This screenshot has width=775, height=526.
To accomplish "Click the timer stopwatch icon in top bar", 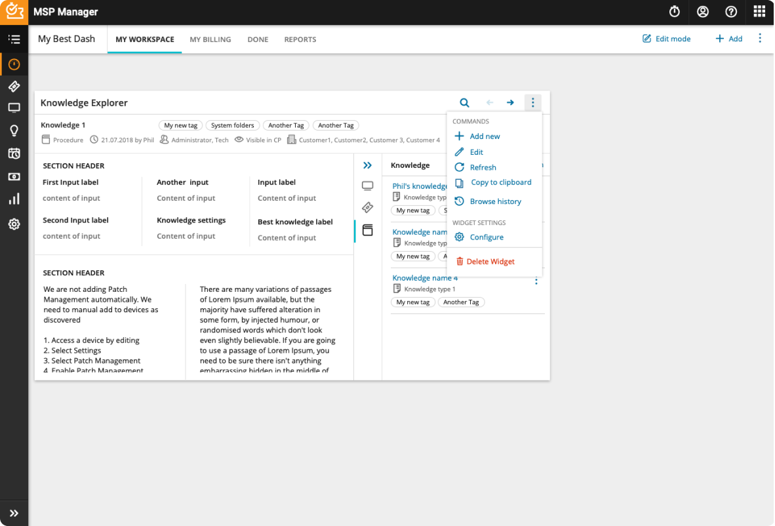I will pyautogui.click(x=674, y=11).
